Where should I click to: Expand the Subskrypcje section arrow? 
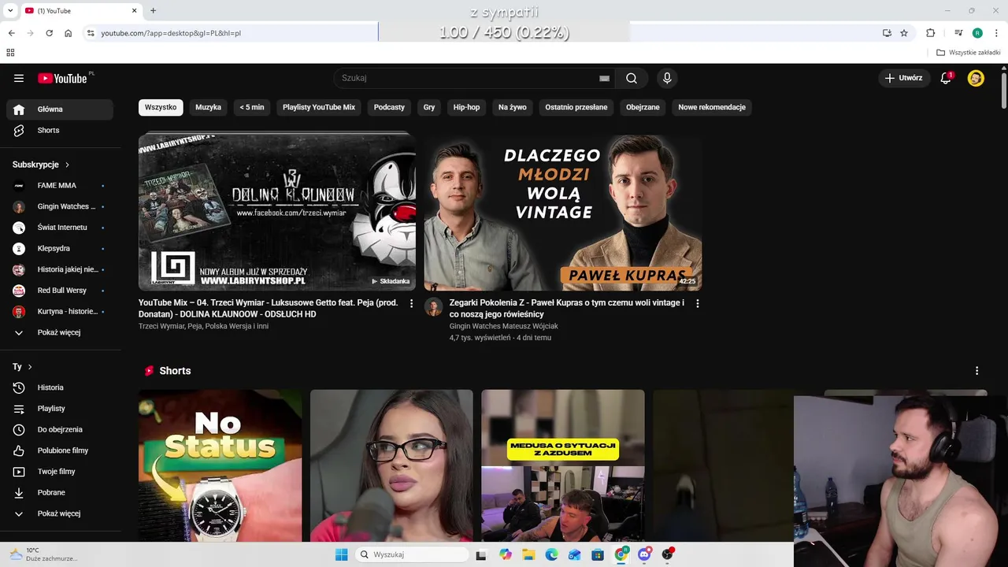tap(67, 165)
